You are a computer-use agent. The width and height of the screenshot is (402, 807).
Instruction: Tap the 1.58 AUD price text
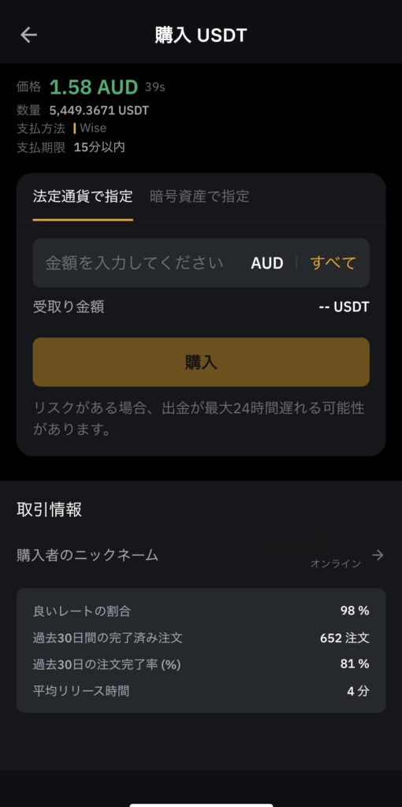click(95, 87)
